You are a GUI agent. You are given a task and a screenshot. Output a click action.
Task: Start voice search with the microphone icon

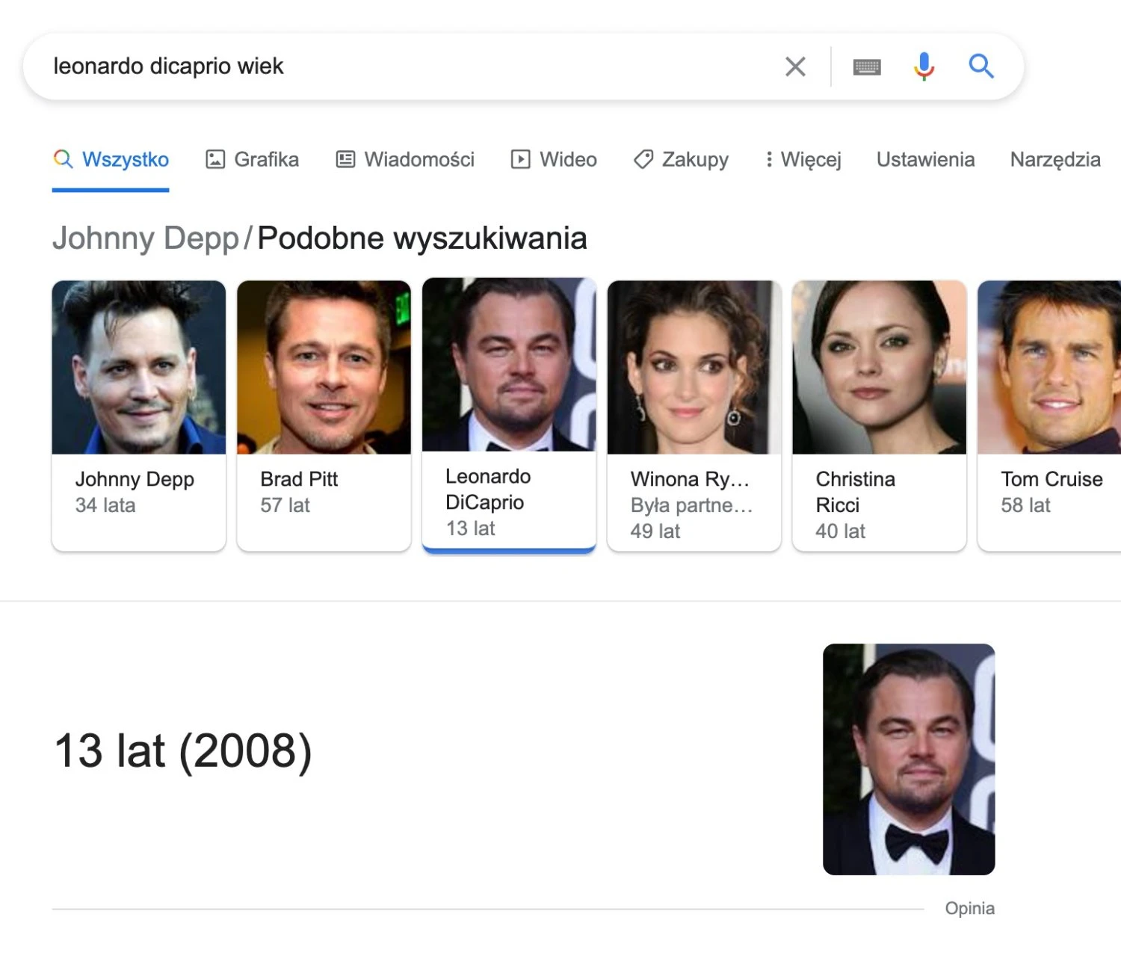point(924,67)
